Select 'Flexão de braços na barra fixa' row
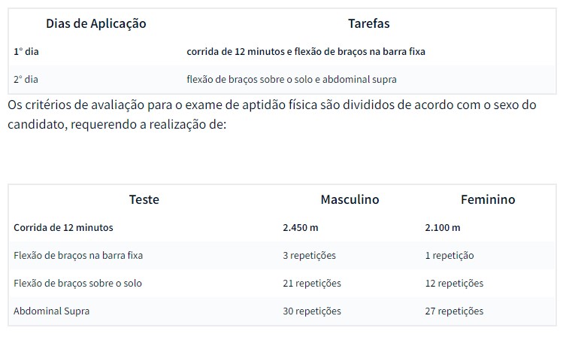Image resolution: width=566 pixels, height=337 pixels. (78, 255)
